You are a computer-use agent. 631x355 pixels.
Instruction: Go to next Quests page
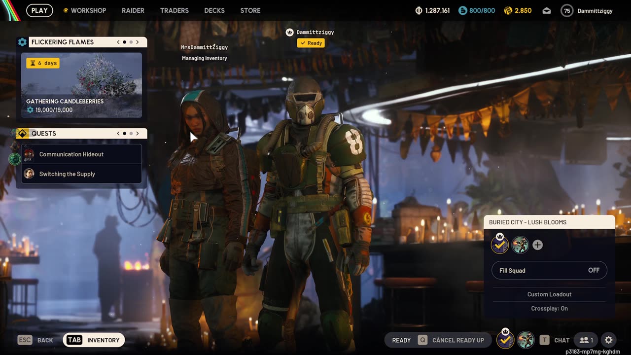tap(138, 133)
